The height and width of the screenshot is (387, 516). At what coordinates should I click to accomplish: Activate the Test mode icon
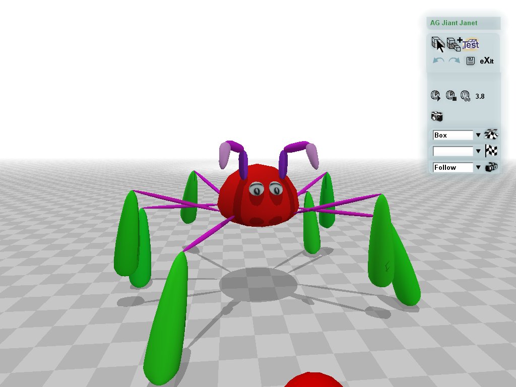pyautogui.click(x=471, y=44)
